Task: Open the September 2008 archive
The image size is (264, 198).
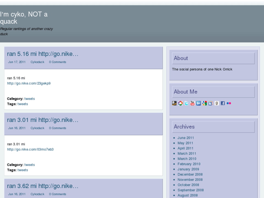Action: pyautogui.click(x=191, y=190)
